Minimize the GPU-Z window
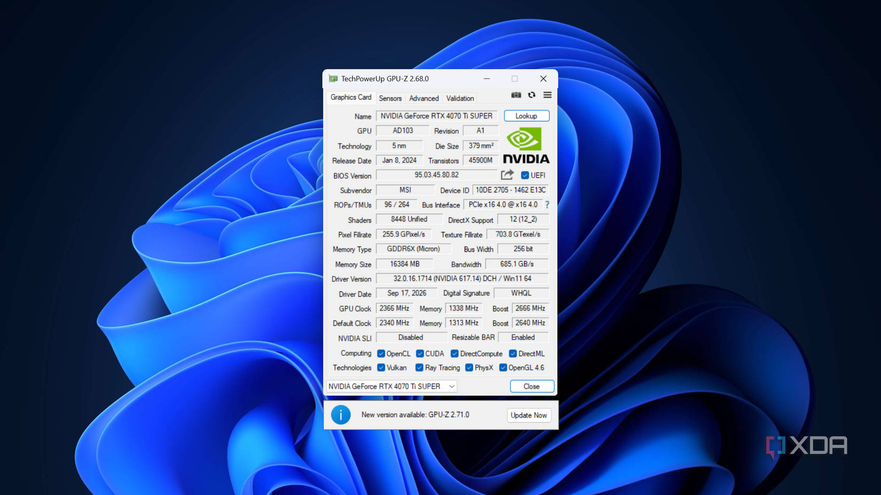881x495 pixels. (x=486, y=78)
